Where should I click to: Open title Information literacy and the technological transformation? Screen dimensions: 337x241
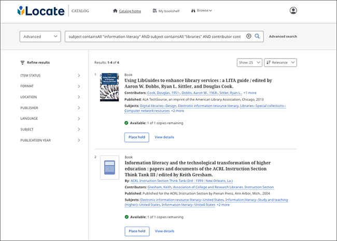pos(198,169)
